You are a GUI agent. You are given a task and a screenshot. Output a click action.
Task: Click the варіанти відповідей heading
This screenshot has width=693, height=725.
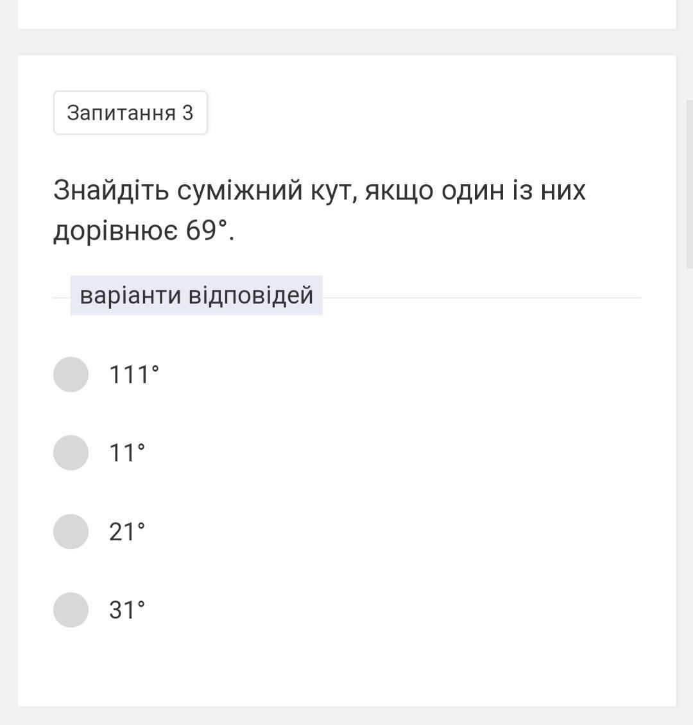pyautogui.click(x=196, y=296)
